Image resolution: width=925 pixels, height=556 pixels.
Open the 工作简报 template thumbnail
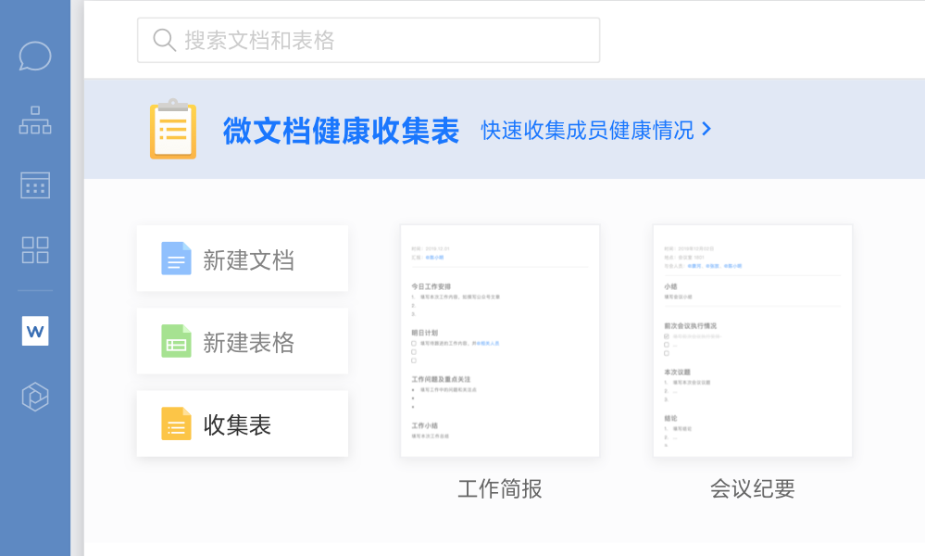pyautogui.click(x=500, y=340)
